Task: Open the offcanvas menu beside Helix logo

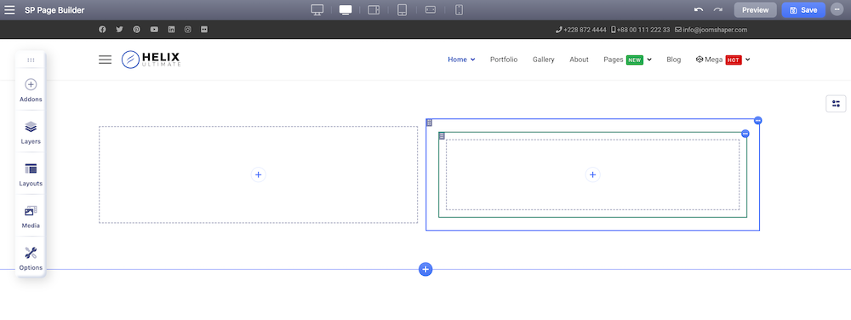Action: (x=105, y=60)
